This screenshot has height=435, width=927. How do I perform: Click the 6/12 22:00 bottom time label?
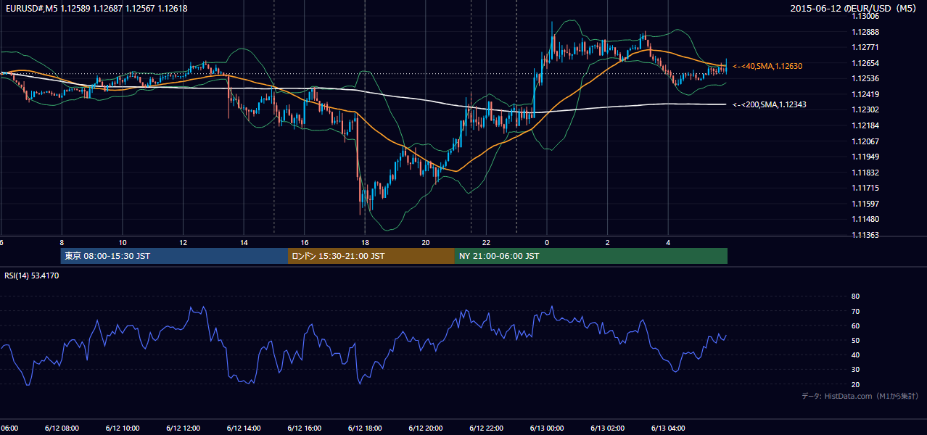(x=487, y=428)
